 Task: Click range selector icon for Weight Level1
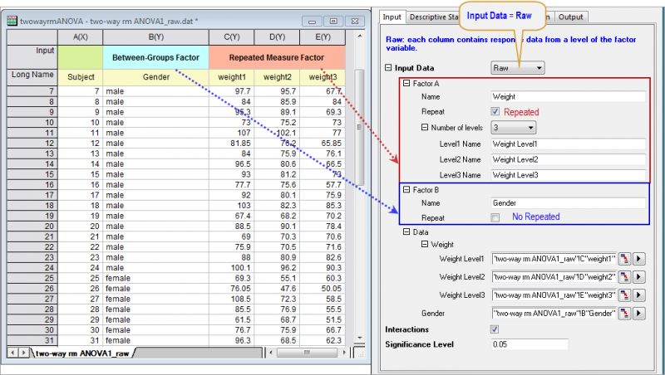pos(624,259)
